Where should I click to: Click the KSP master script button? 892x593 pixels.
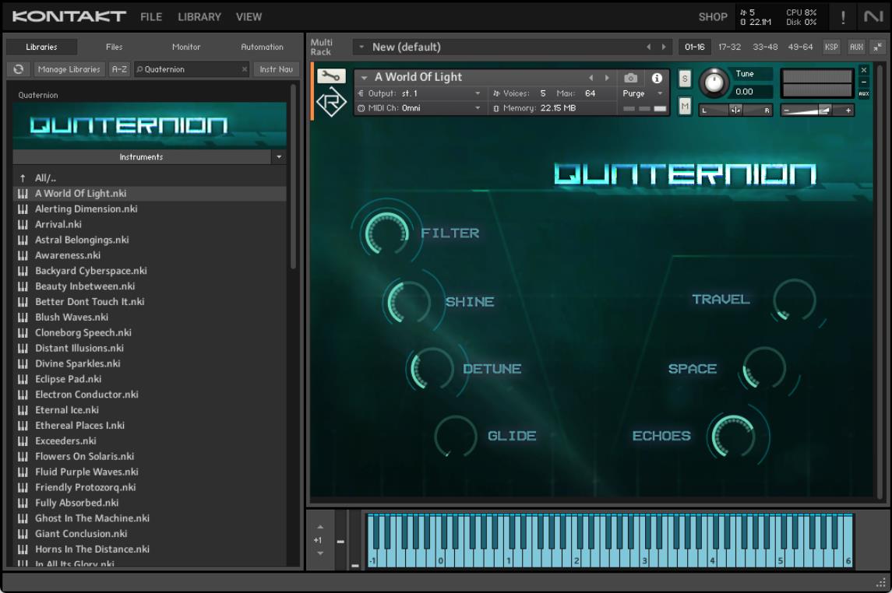(x=831, y=47)
